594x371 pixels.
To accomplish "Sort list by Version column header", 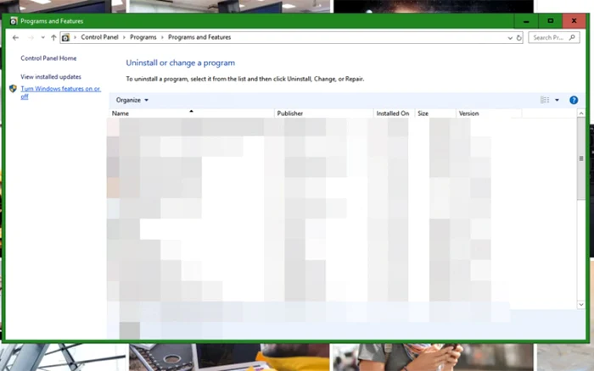I will [x=489, y=114].
